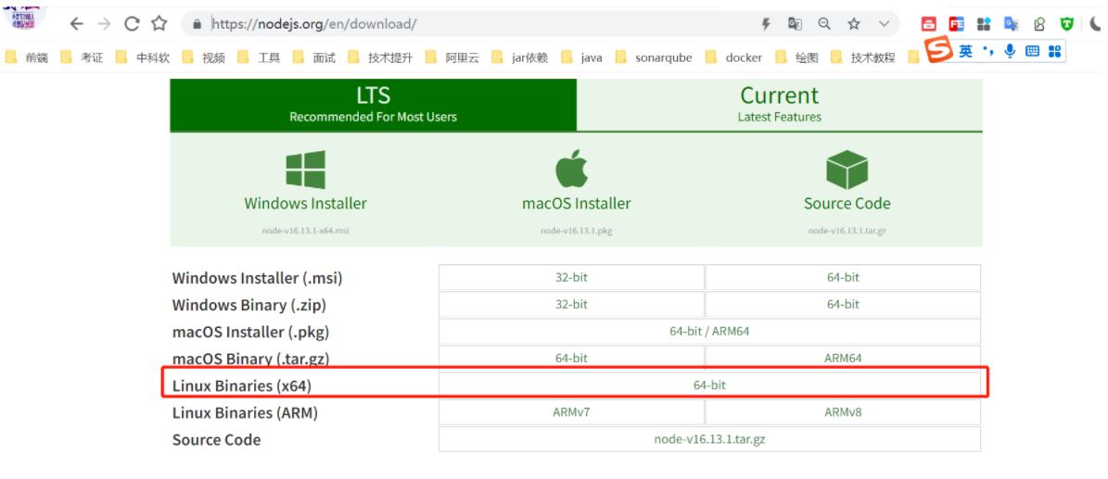This screenshot has height=479, width=1108.
Task: Click the green cube Source Code icon
Action: click(847, 170)
